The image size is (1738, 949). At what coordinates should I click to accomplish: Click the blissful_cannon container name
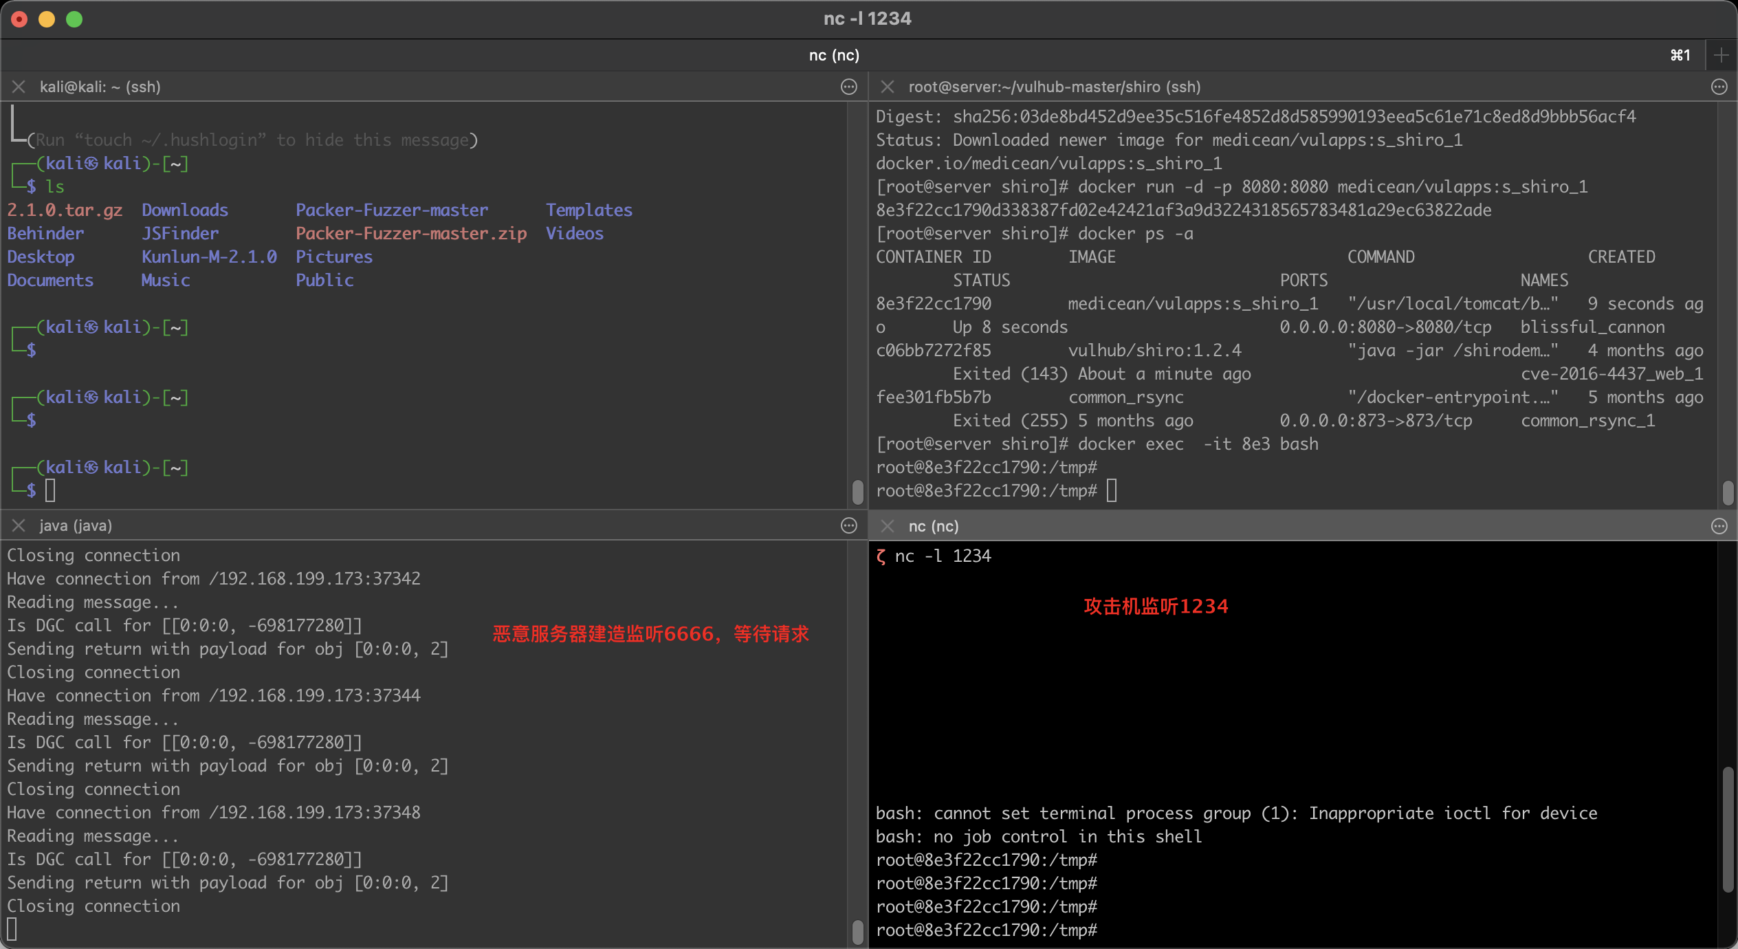click(1593, 327)
